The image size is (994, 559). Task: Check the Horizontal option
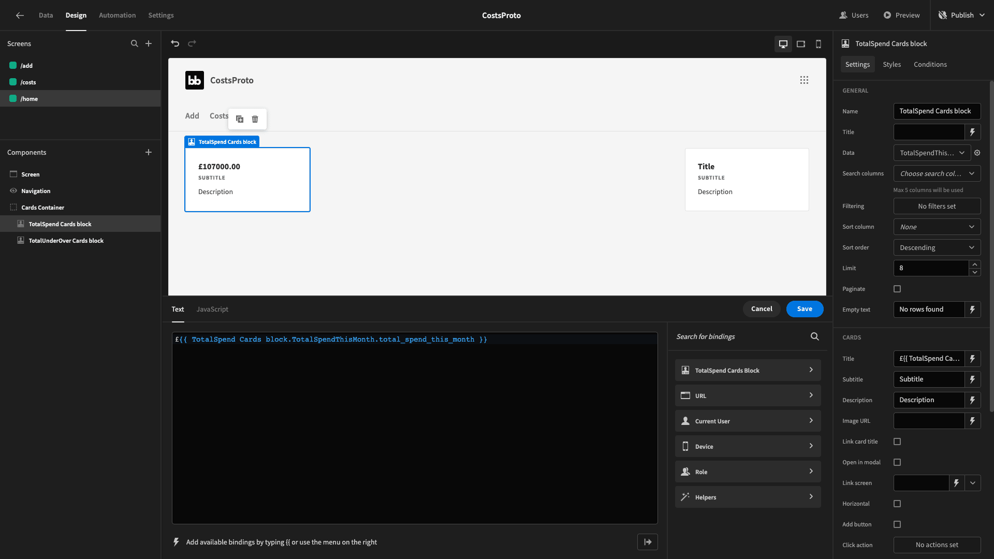pos(897,504)
